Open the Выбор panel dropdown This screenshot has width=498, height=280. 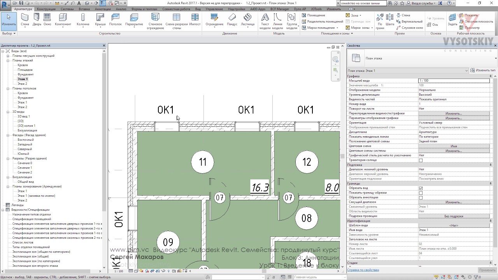(9, 33)
